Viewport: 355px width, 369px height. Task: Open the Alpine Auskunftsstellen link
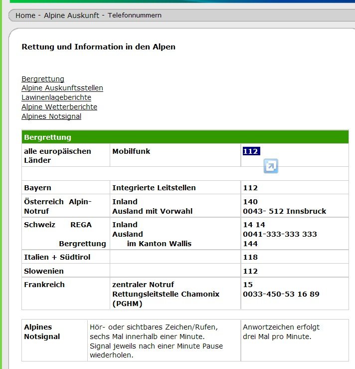coord(62,88)
